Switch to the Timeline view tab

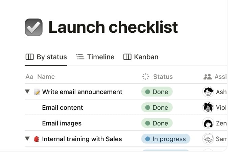(95, 57)
